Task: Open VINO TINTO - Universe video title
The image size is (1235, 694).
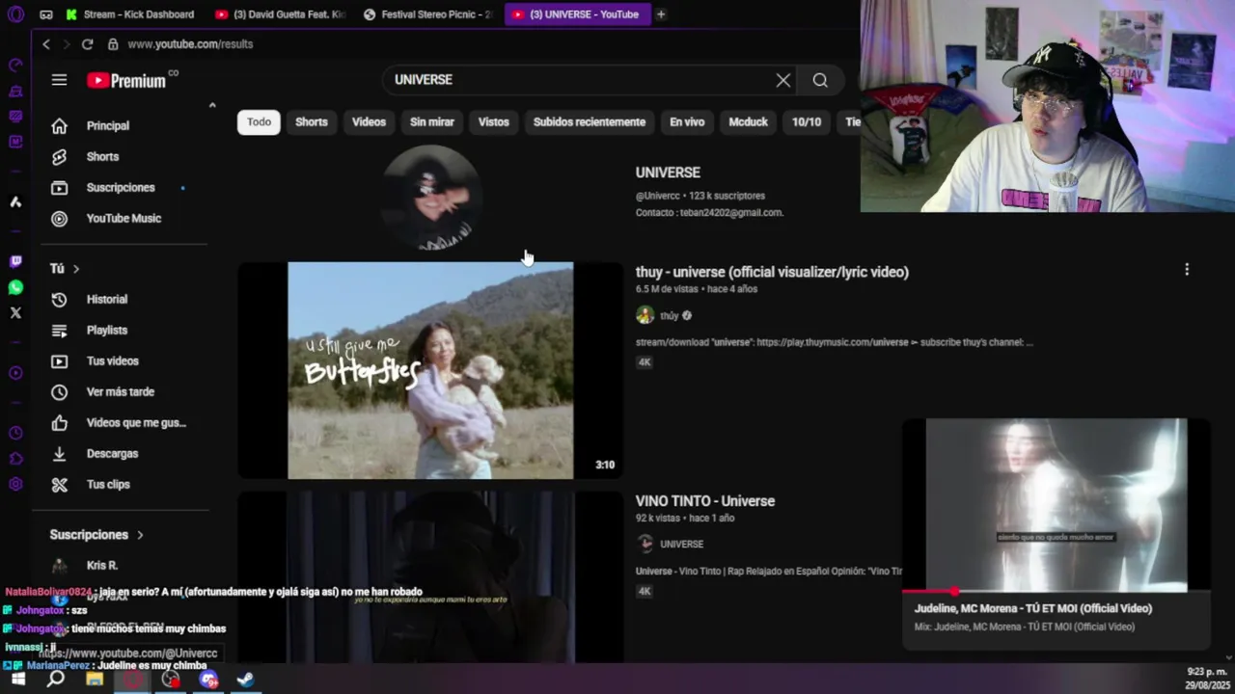Action: click(705, 501)
